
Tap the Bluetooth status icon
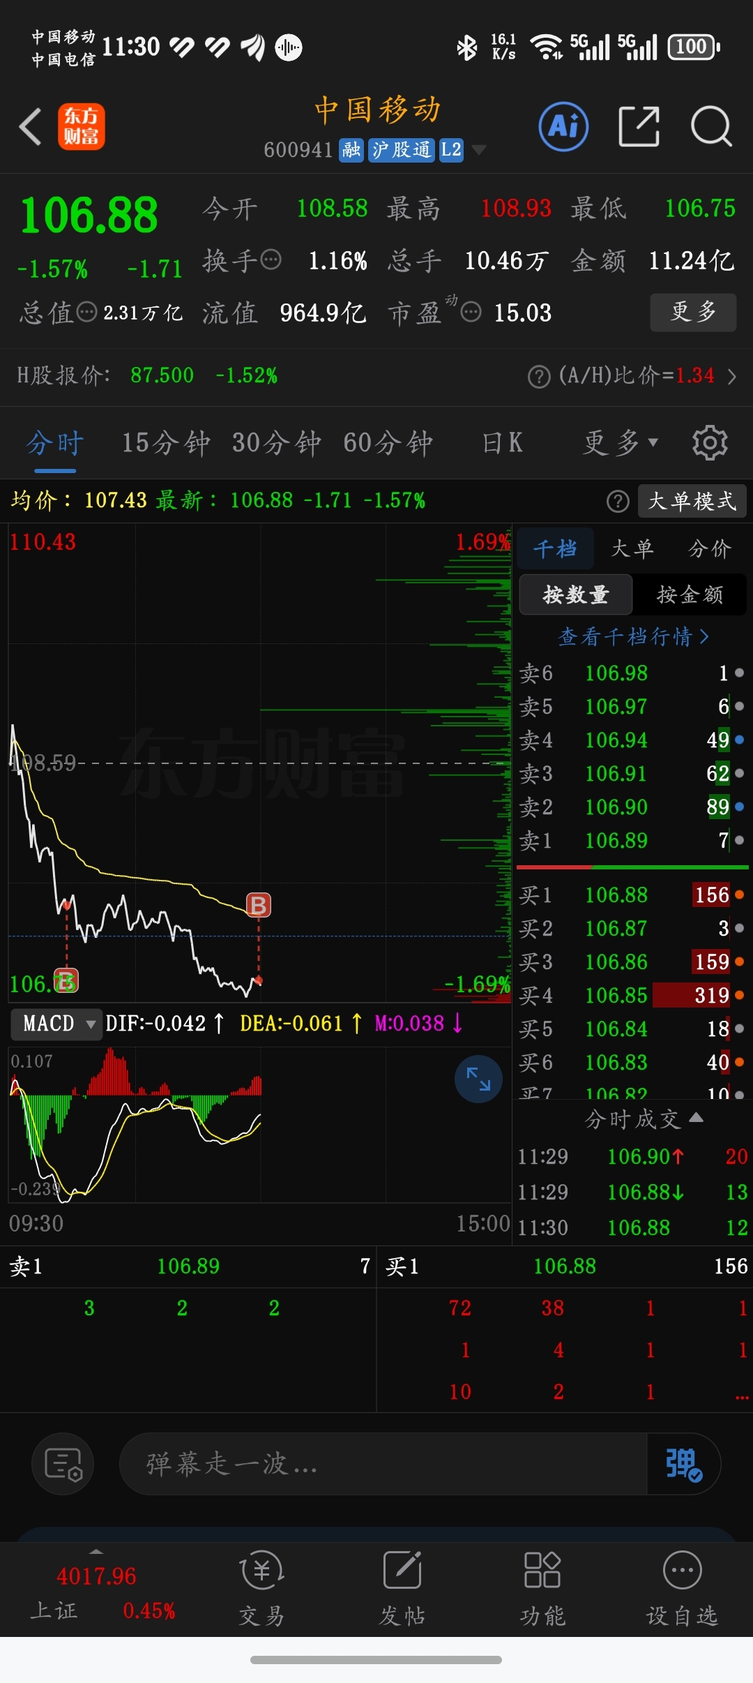[x=466, y=47]
